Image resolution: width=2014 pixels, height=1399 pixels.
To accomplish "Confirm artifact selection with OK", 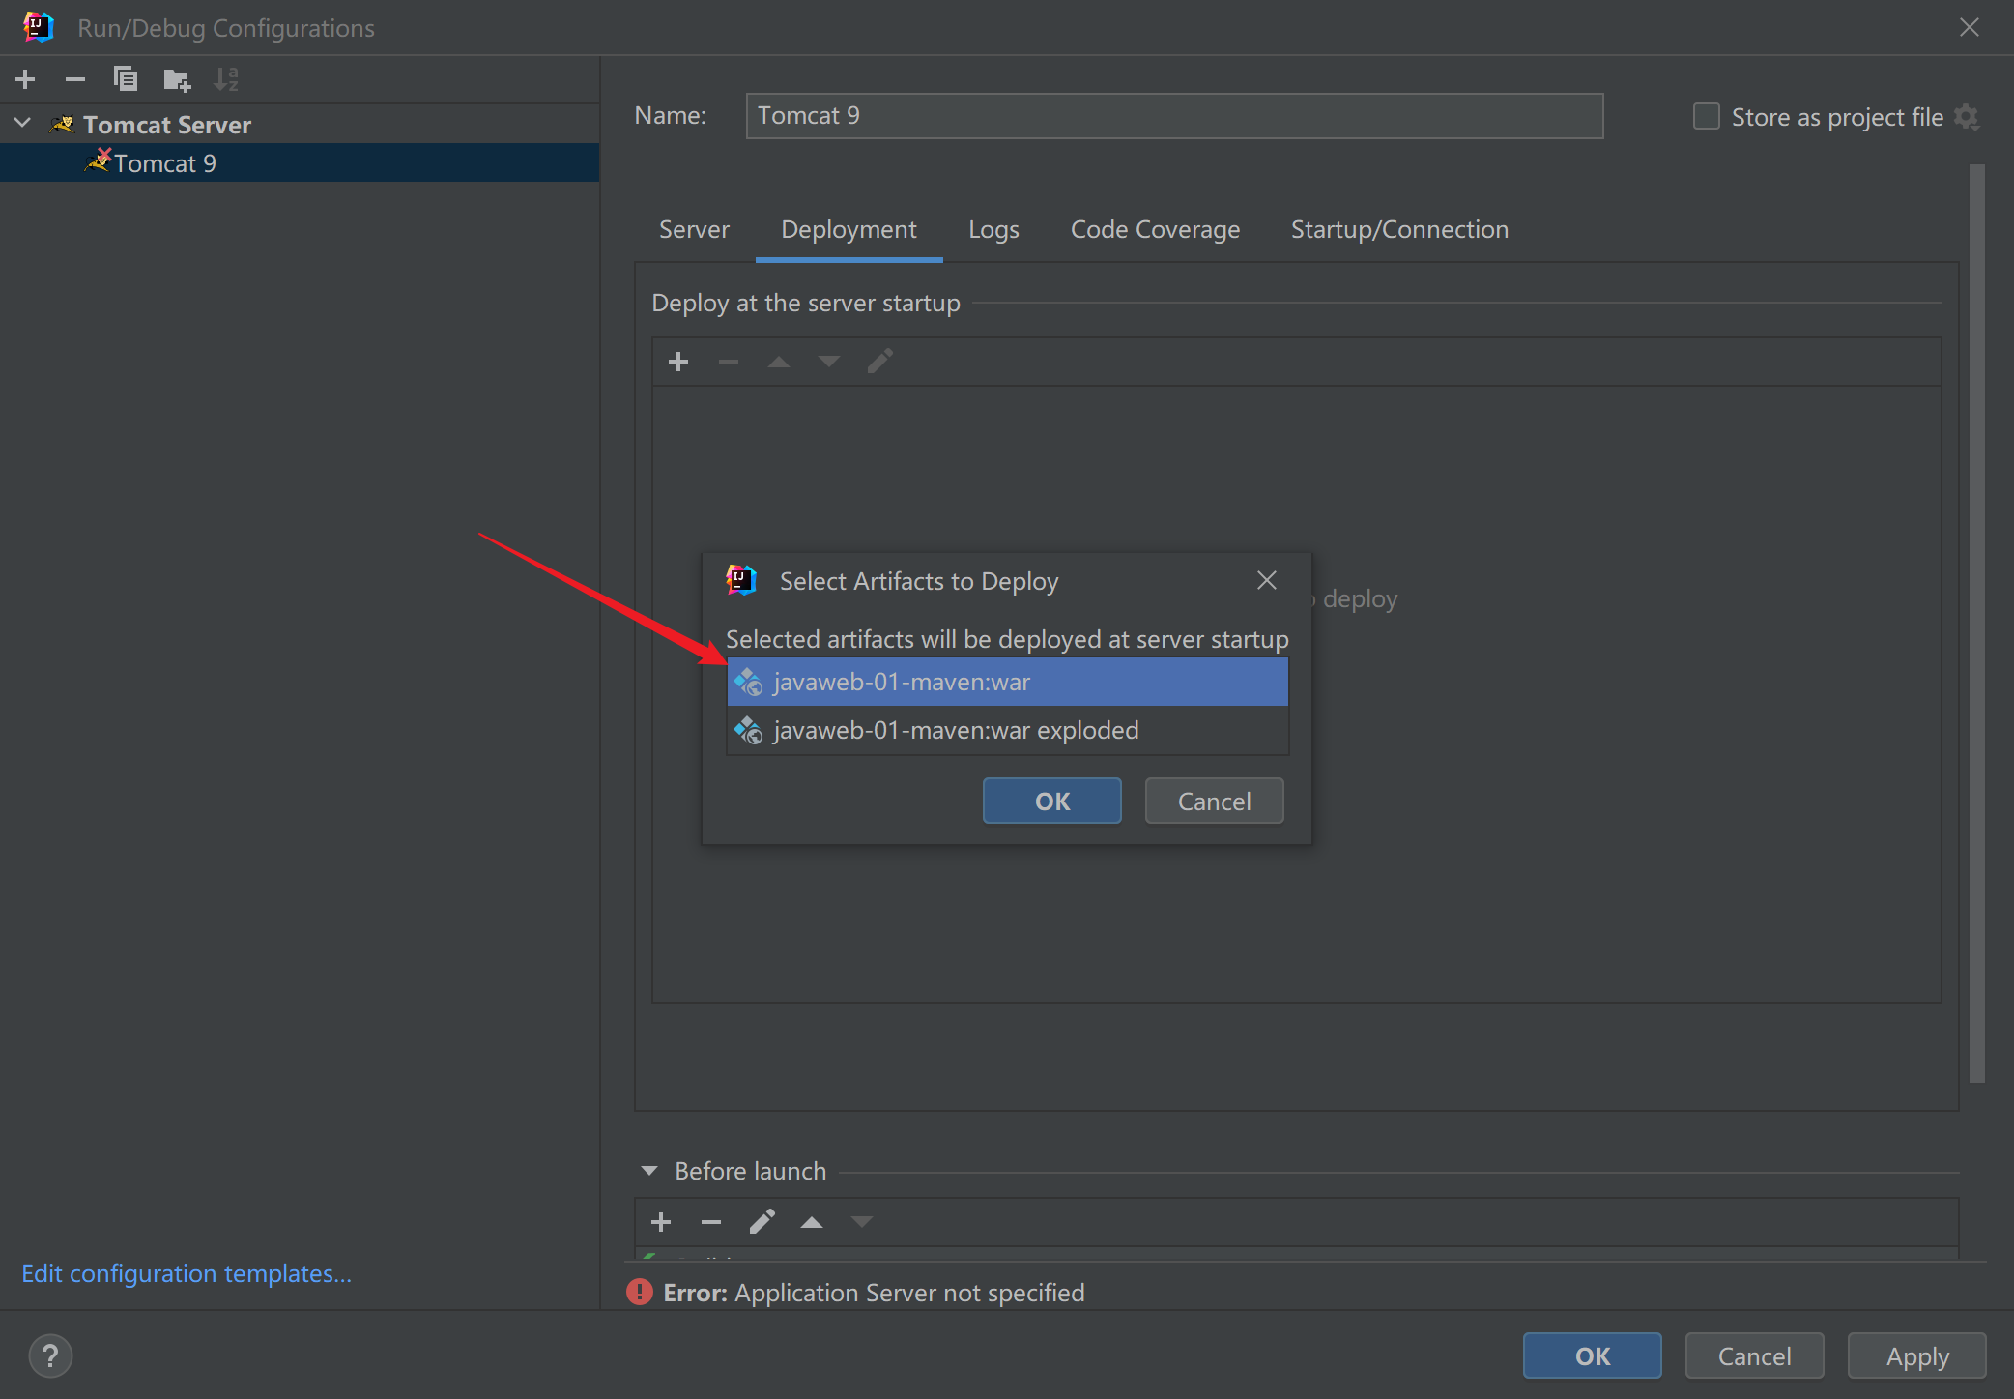I will (x=1052, y=801).
